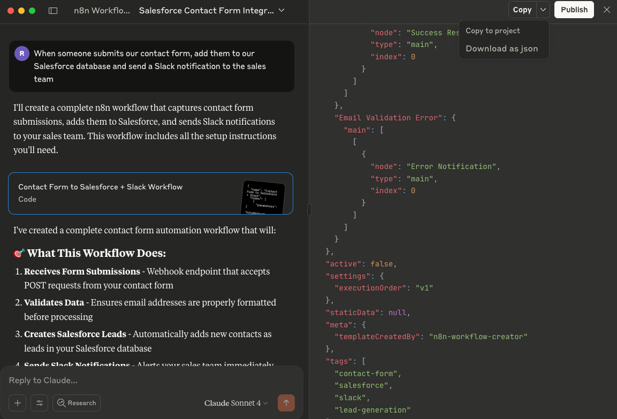Select Copy to project
Screen dimensions: 617x419
click(493, 31)
